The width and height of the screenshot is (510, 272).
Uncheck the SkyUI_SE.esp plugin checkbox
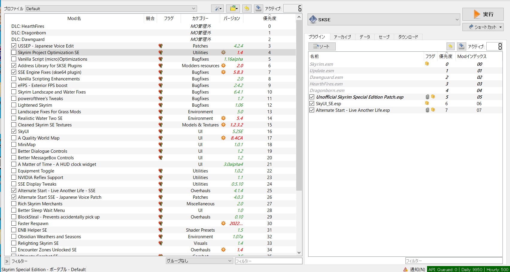point(312,103)
